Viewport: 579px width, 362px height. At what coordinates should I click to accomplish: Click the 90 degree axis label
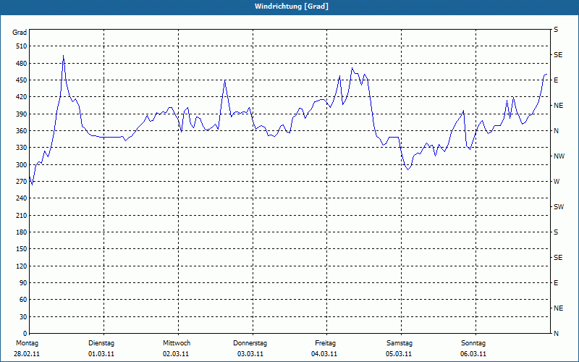23,283
